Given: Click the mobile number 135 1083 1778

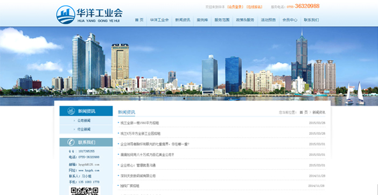Looking at the screenshot, I should click(89, 182).
